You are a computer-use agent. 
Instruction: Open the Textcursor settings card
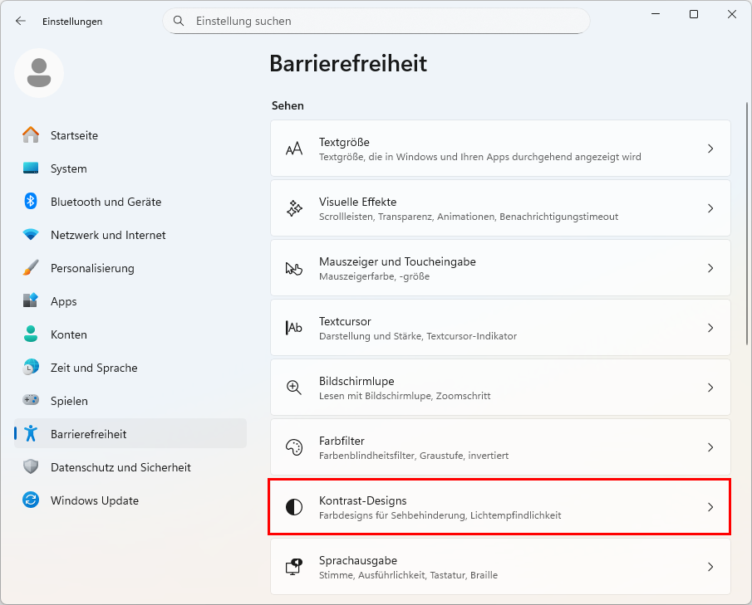coord(500,328)
